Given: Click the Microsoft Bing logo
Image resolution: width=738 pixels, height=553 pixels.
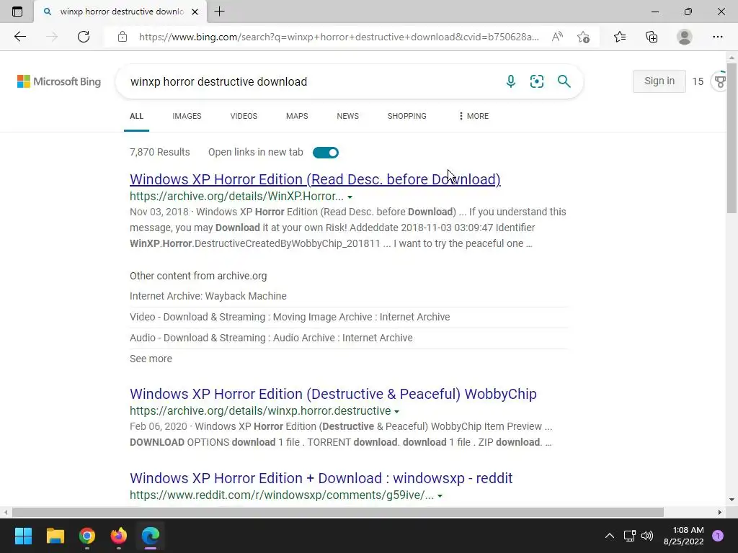Looking at the screenshot, I should point(59,81).
